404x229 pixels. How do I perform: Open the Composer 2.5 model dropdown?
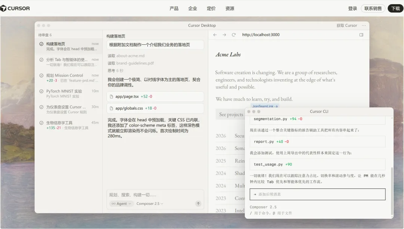[x=150, y=204]
